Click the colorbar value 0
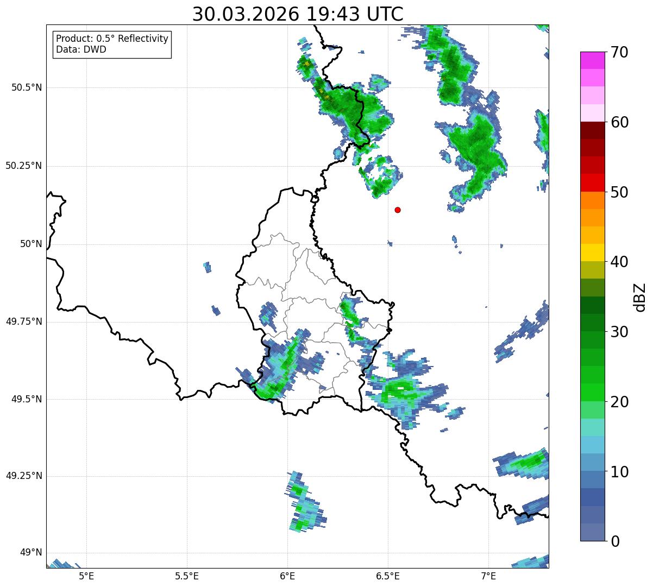Image resolution: width=653 pixels, height=587 pixels. (615, 541)
